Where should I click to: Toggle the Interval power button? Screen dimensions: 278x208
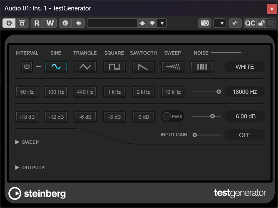[27, 67]
